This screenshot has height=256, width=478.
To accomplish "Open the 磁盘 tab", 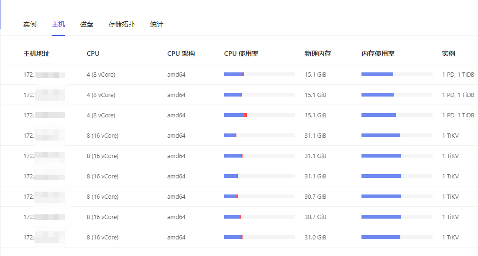I will click(87, 24).
